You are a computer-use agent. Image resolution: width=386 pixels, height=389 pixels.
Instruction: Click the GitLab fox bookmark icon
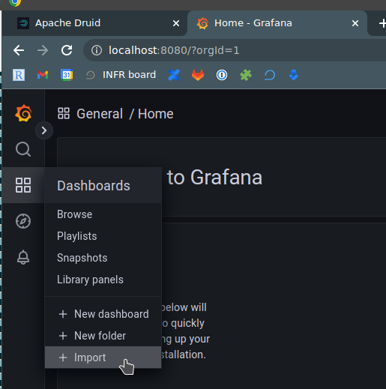(x=198, y=75)
